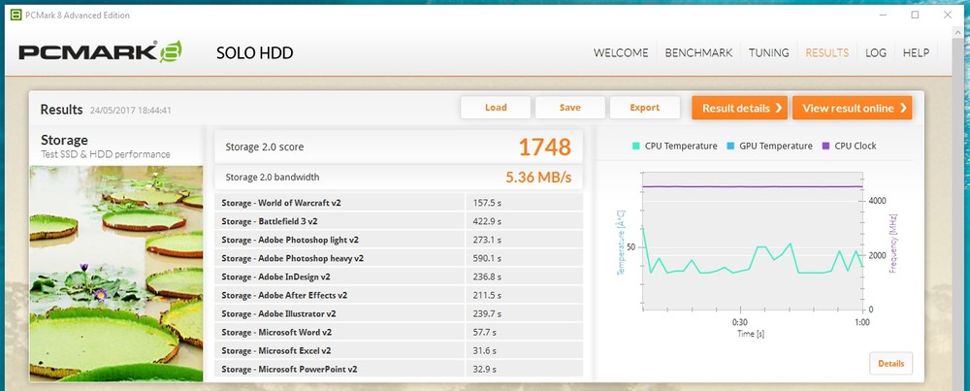Toggle CPU Temperature legend marker
The width and height of the screenshot is (970, 391).
[636, 147]
